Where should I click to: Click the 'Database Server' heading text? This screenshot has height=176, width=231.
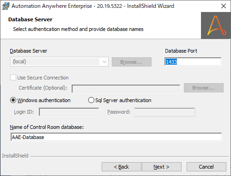(x=30, y=19)
